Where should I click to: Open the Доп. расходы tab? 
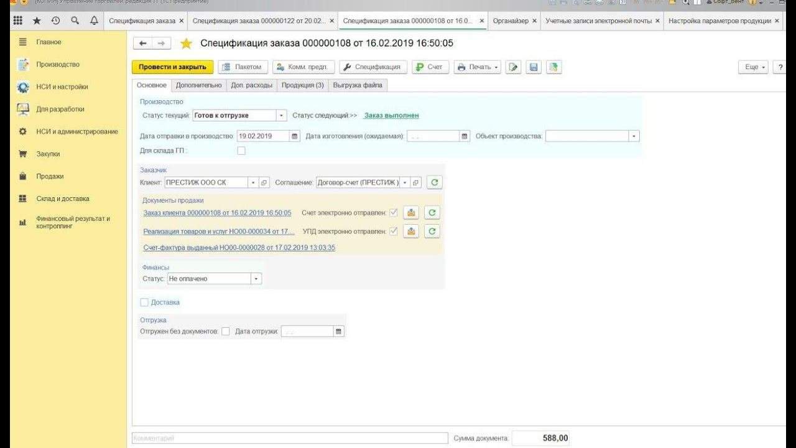pyautogui.click(x=252, y=85)
